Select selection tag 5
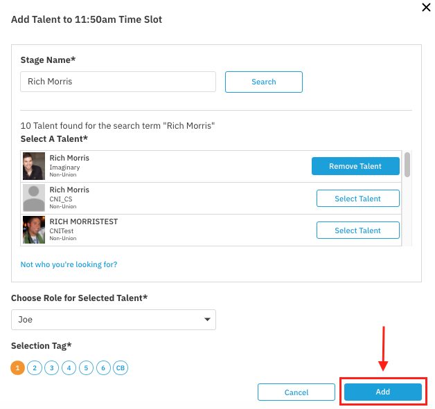Screen dimensions: 435x409 point(86,368)
